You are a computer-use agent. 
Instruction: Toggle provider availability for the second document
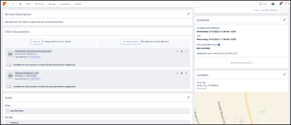tap(9, 87)
